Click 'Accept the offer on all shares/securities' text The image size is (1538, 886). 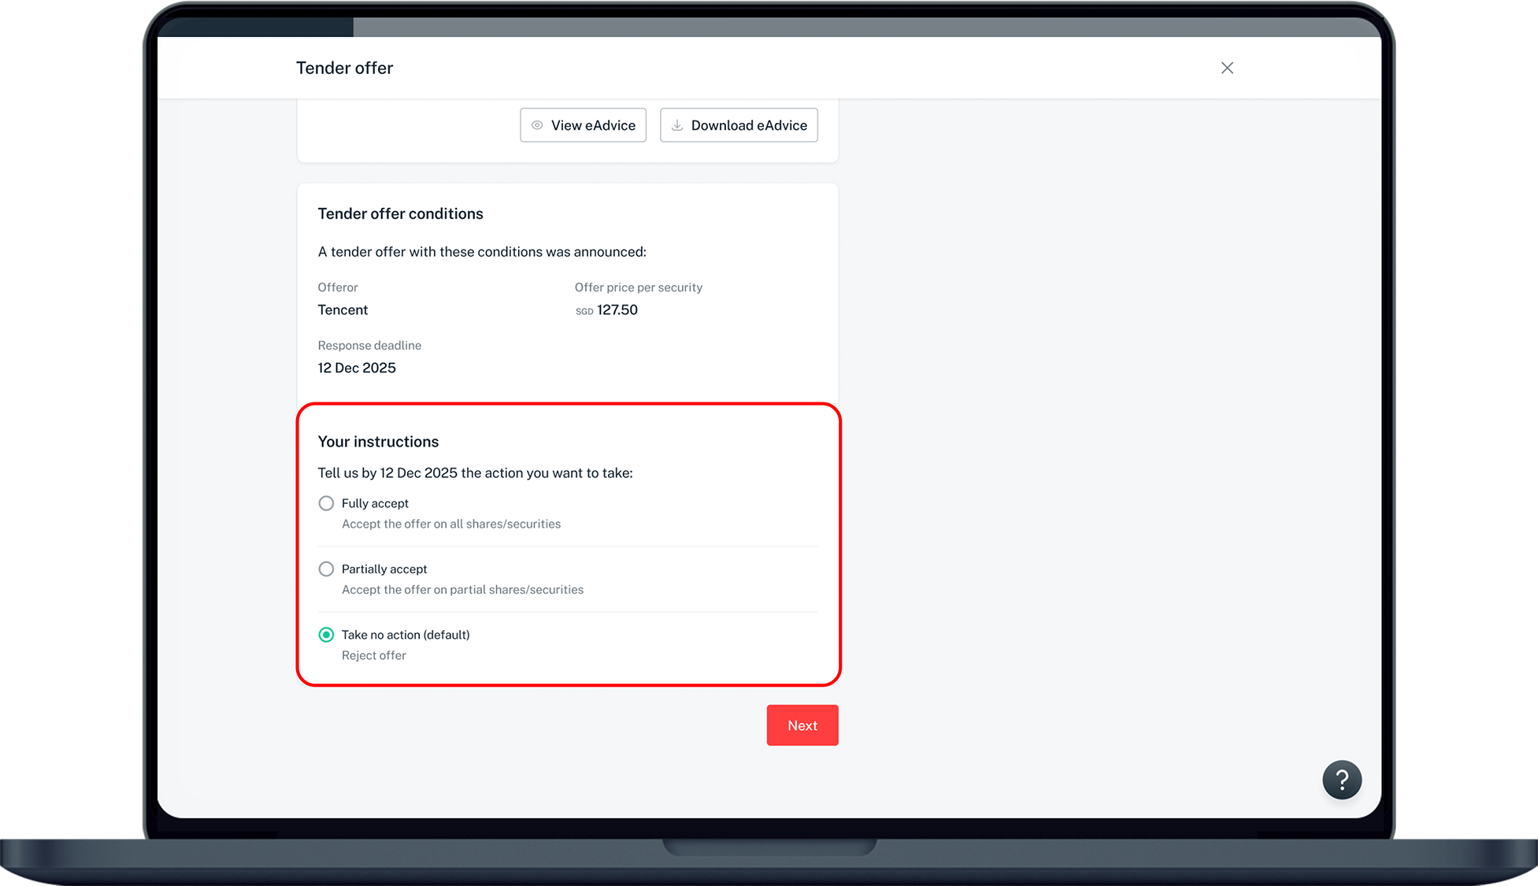click(x=451, y=524)
